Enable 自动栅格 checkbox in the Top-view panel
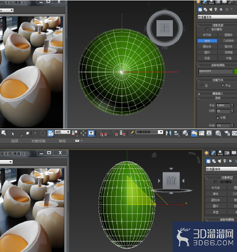The width and height of the screenshot is (237, 252). tap(207, 30)
